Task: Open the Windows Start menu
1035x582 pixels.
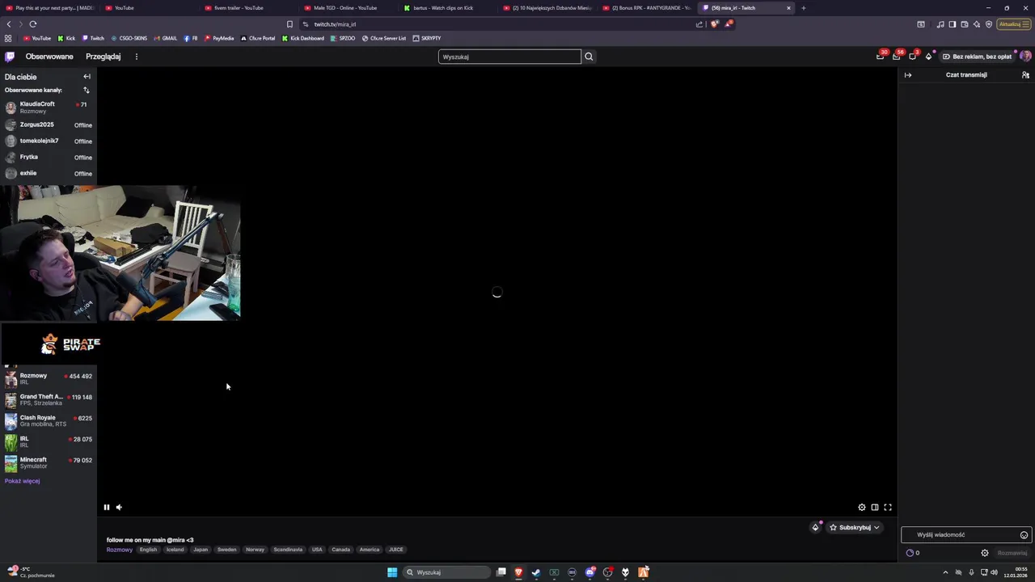Action: (x=392, y=572)
